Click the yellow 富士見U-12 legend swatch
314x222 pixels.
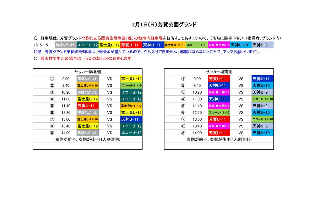109,45
